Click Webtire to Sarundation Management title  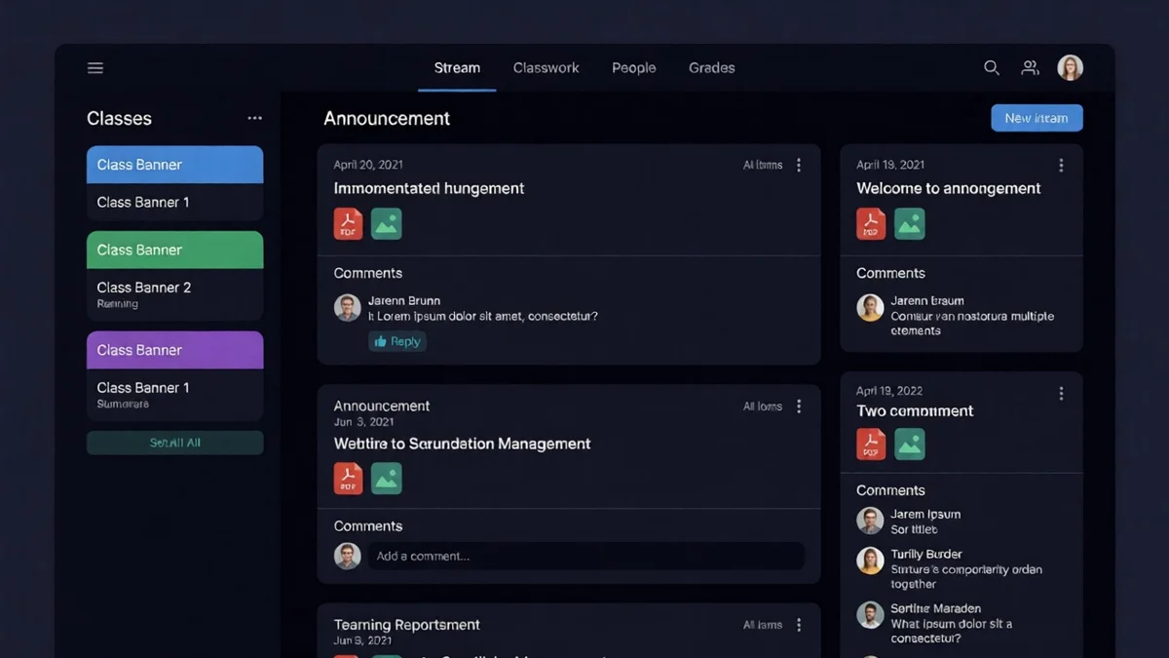[x=462, y=444]
